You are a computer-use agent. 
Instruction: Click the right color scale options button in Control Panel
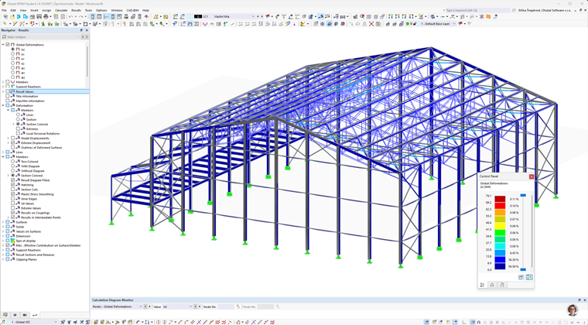[529, 277]
